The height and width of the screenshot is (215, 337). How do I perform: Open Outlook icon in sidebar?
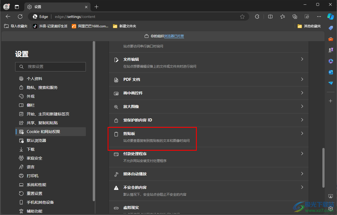point(331,72)
